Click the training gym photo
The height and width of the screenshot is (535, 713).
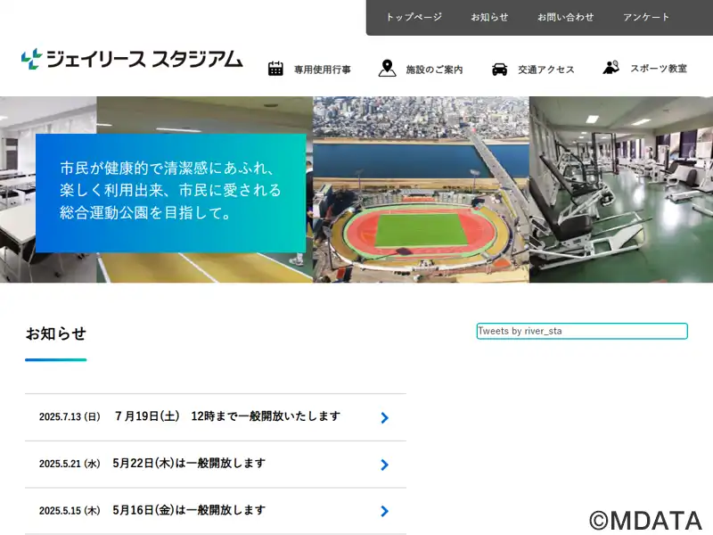coord(621,189)
